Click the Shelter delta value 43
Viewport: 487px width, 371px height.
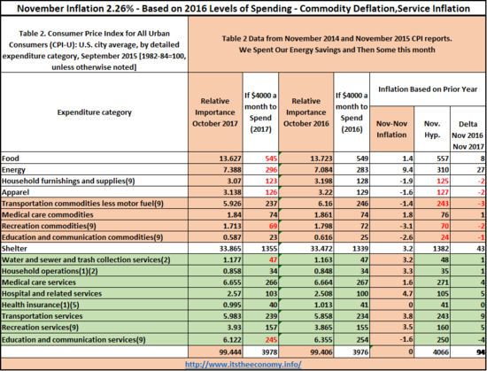coord(468,249)
